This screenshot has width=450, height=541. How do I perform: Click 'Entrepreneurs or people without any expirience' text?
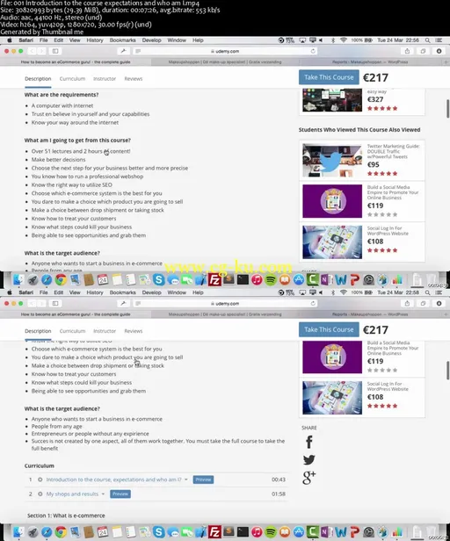(x=91, y=434)
